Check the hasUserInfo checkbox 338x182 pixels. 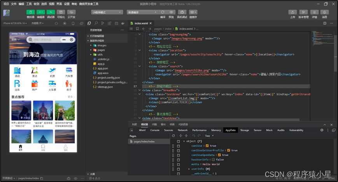(213, 159)
